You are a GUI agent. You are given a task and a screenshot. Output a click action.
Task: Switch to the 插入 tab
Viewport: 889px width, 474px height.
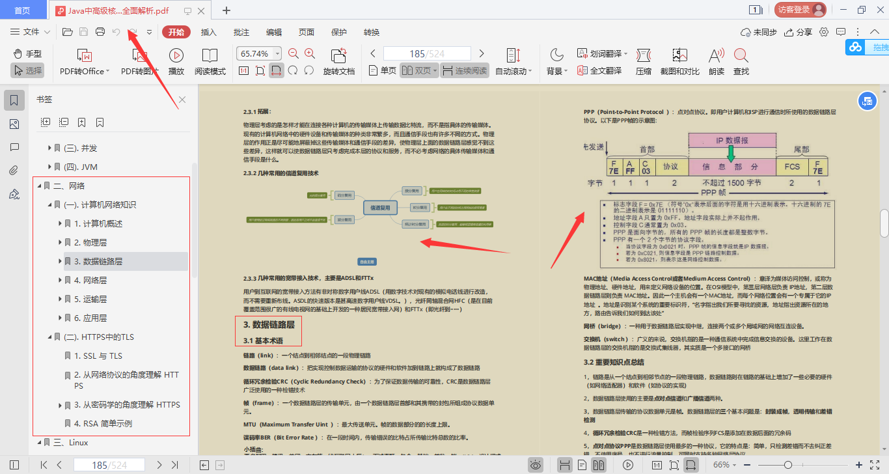click(x=209, y=32)
